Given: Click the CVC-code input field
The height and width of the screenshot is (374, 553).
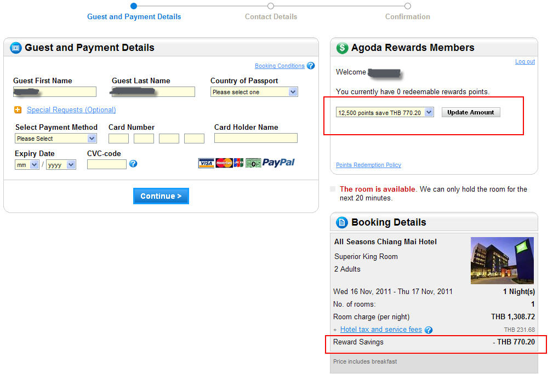Looking at the screenshot, I should pyautogui.click(x=107, y=164).
